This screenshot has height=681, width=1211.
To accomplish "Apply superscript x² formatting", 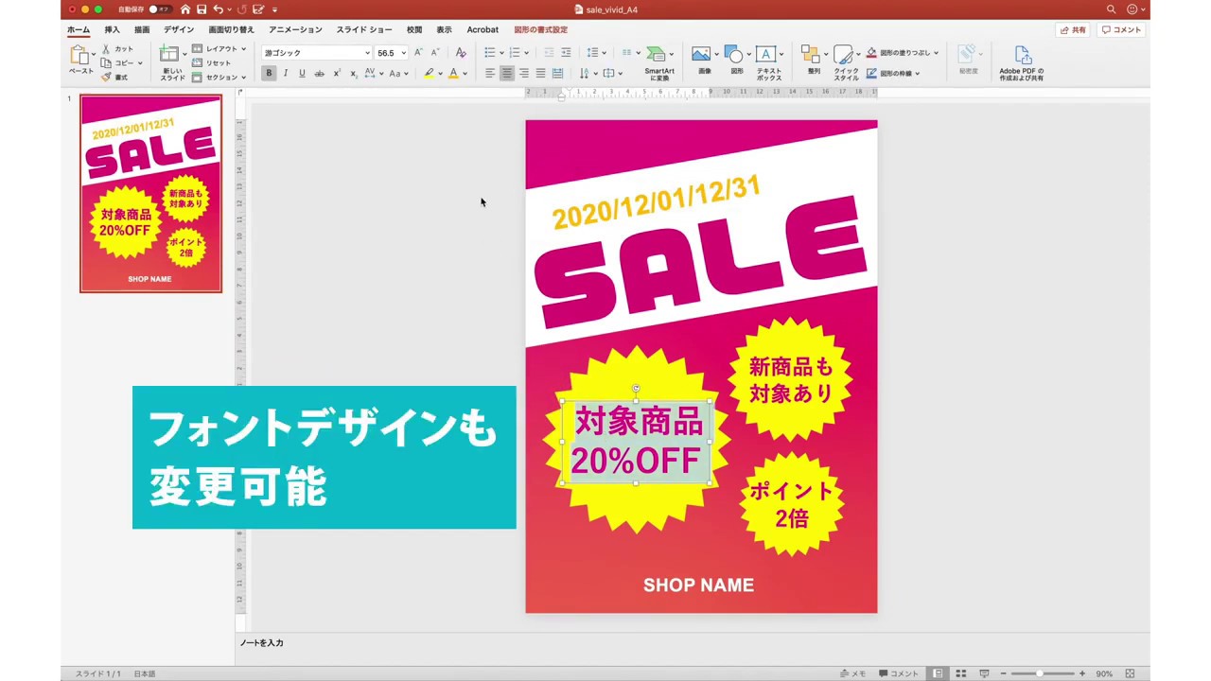I will (336, 74).
